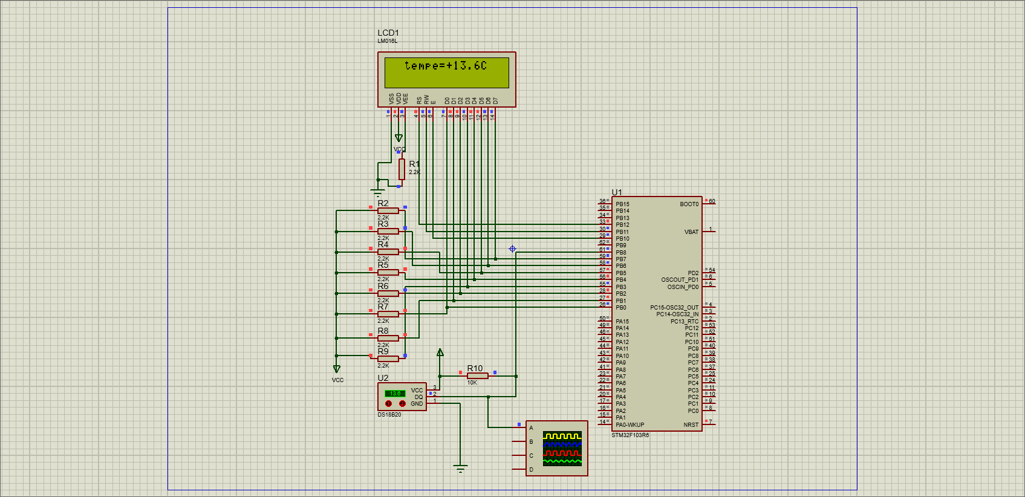Click the OSCOUT_PD1 pin label
The height and width of the screenshot is (497, 1025).
tap(680, 280)
